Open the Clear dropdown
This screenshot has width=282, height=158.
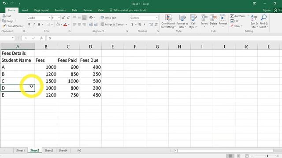[237, 26]
